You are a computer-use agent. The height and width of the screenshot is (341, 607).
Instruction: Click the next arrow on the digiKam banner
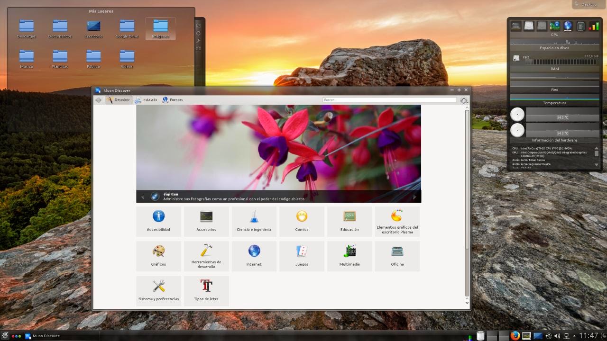tap(414, 197)
